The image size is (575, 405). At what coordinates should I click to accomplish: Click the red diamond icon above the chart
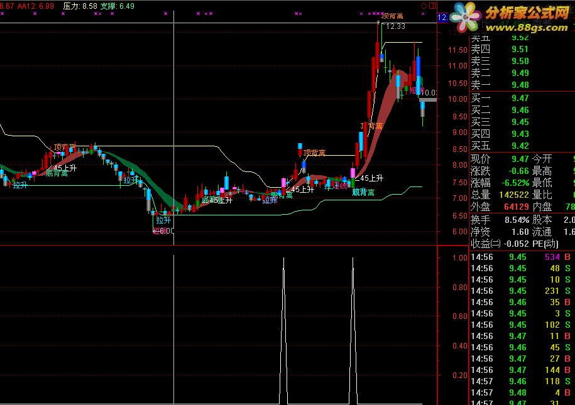pyautogui.click(x=424, y=6)
